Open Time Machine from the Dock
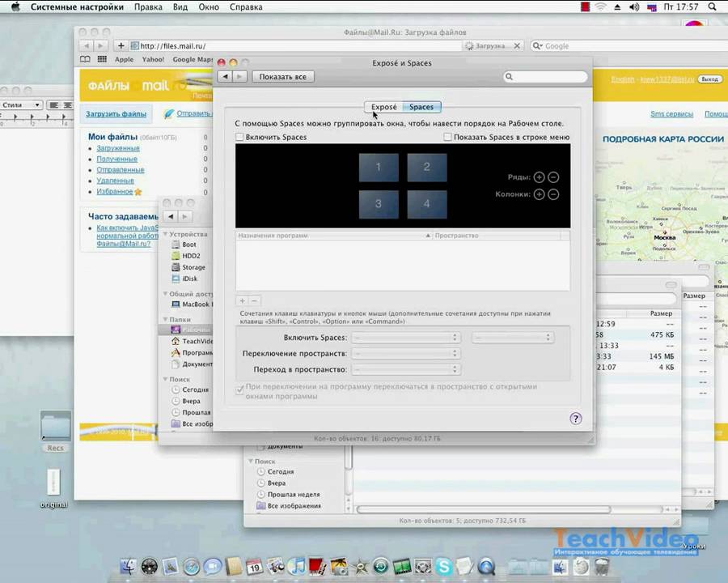 click(x=381, y=566)
